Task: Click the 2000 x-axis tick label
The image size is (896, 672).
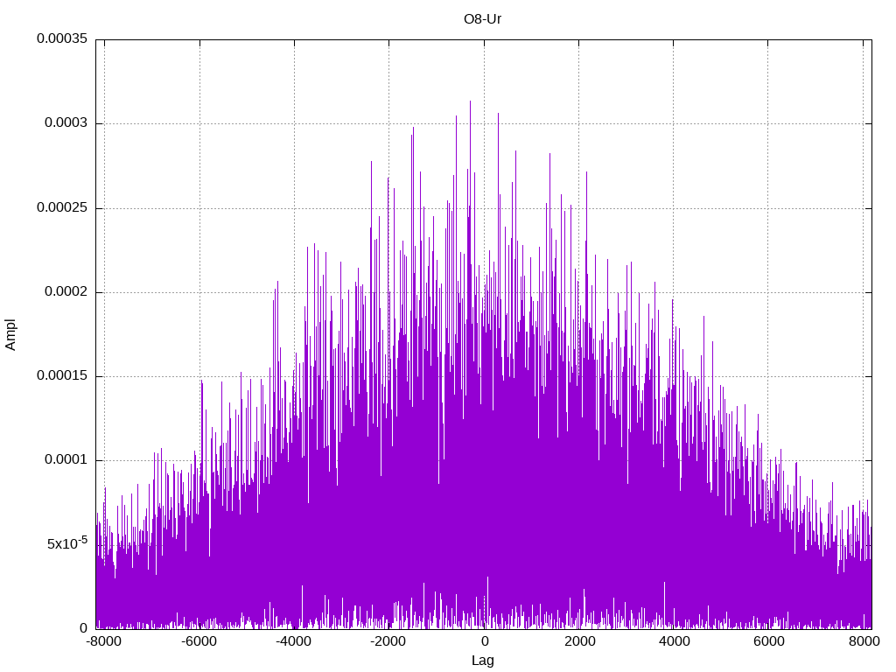Action: coord(580,641)
